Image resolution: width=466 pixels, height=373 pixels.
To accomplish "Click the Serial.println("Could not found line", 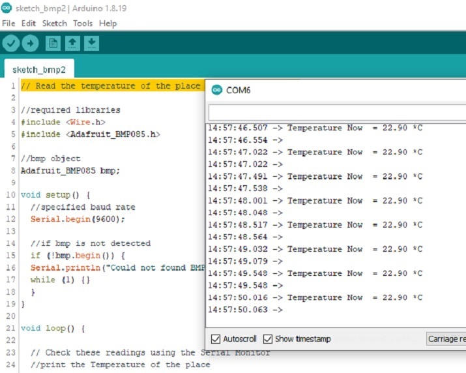I will [x=118, y=268].
